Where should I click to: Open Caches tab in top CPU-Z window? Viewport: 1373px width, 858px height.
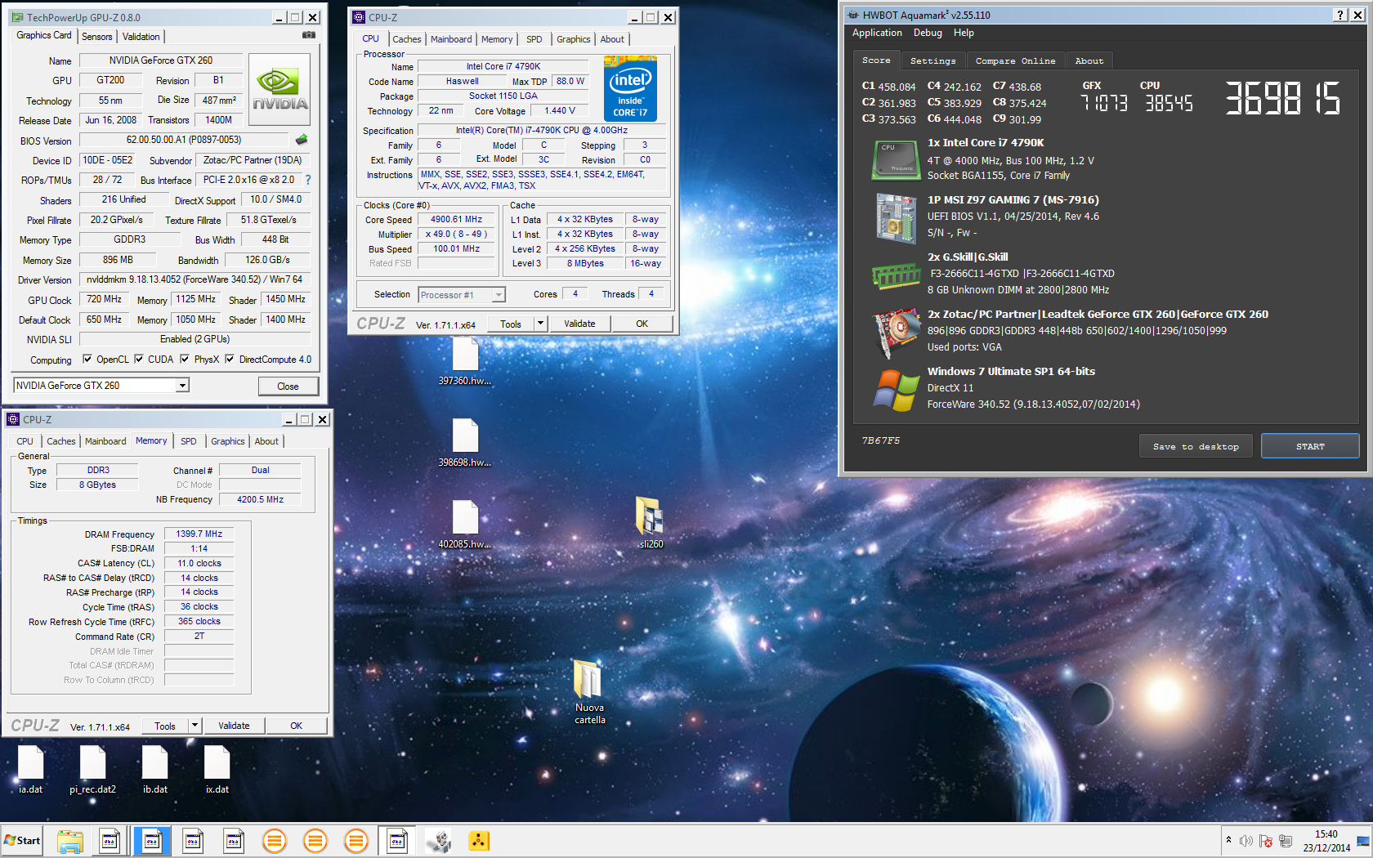pos(406,39)
